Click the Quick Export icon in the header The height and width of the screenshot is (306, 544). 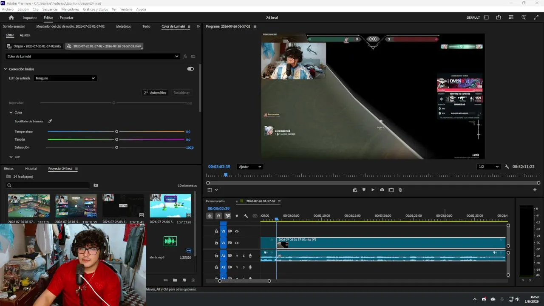(x=499, y=17)
